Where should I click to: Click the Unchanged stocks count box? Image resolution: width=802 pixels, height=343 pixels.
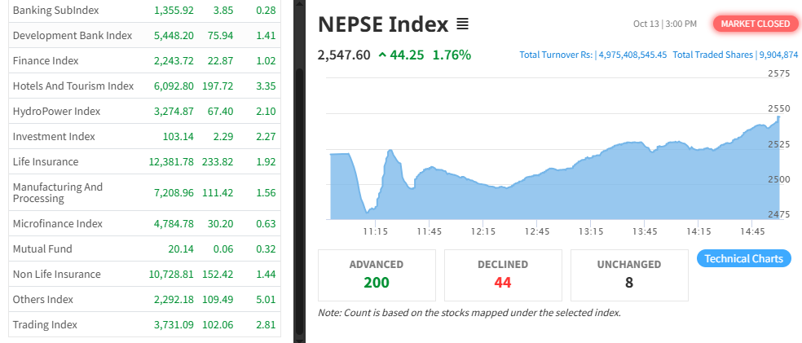point(629,275)
